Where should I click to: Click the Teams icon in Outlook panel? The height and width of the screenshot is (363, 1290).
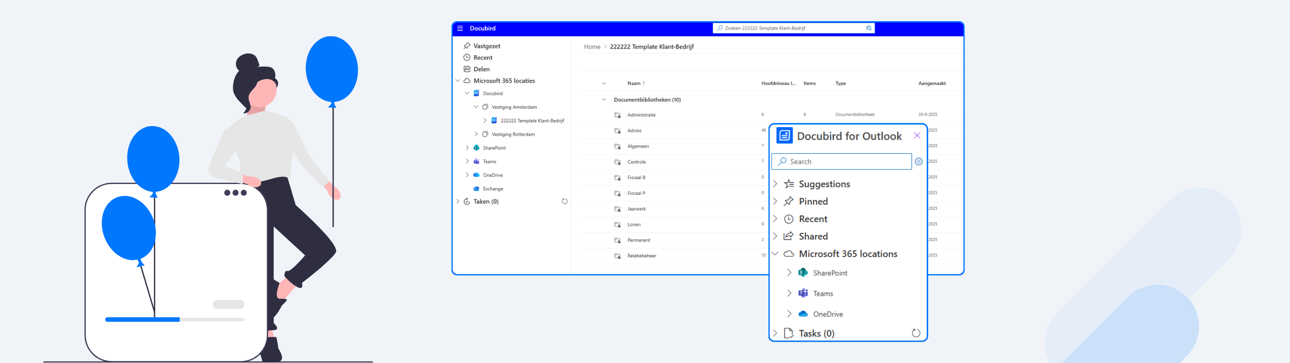[x=803, y=293]
